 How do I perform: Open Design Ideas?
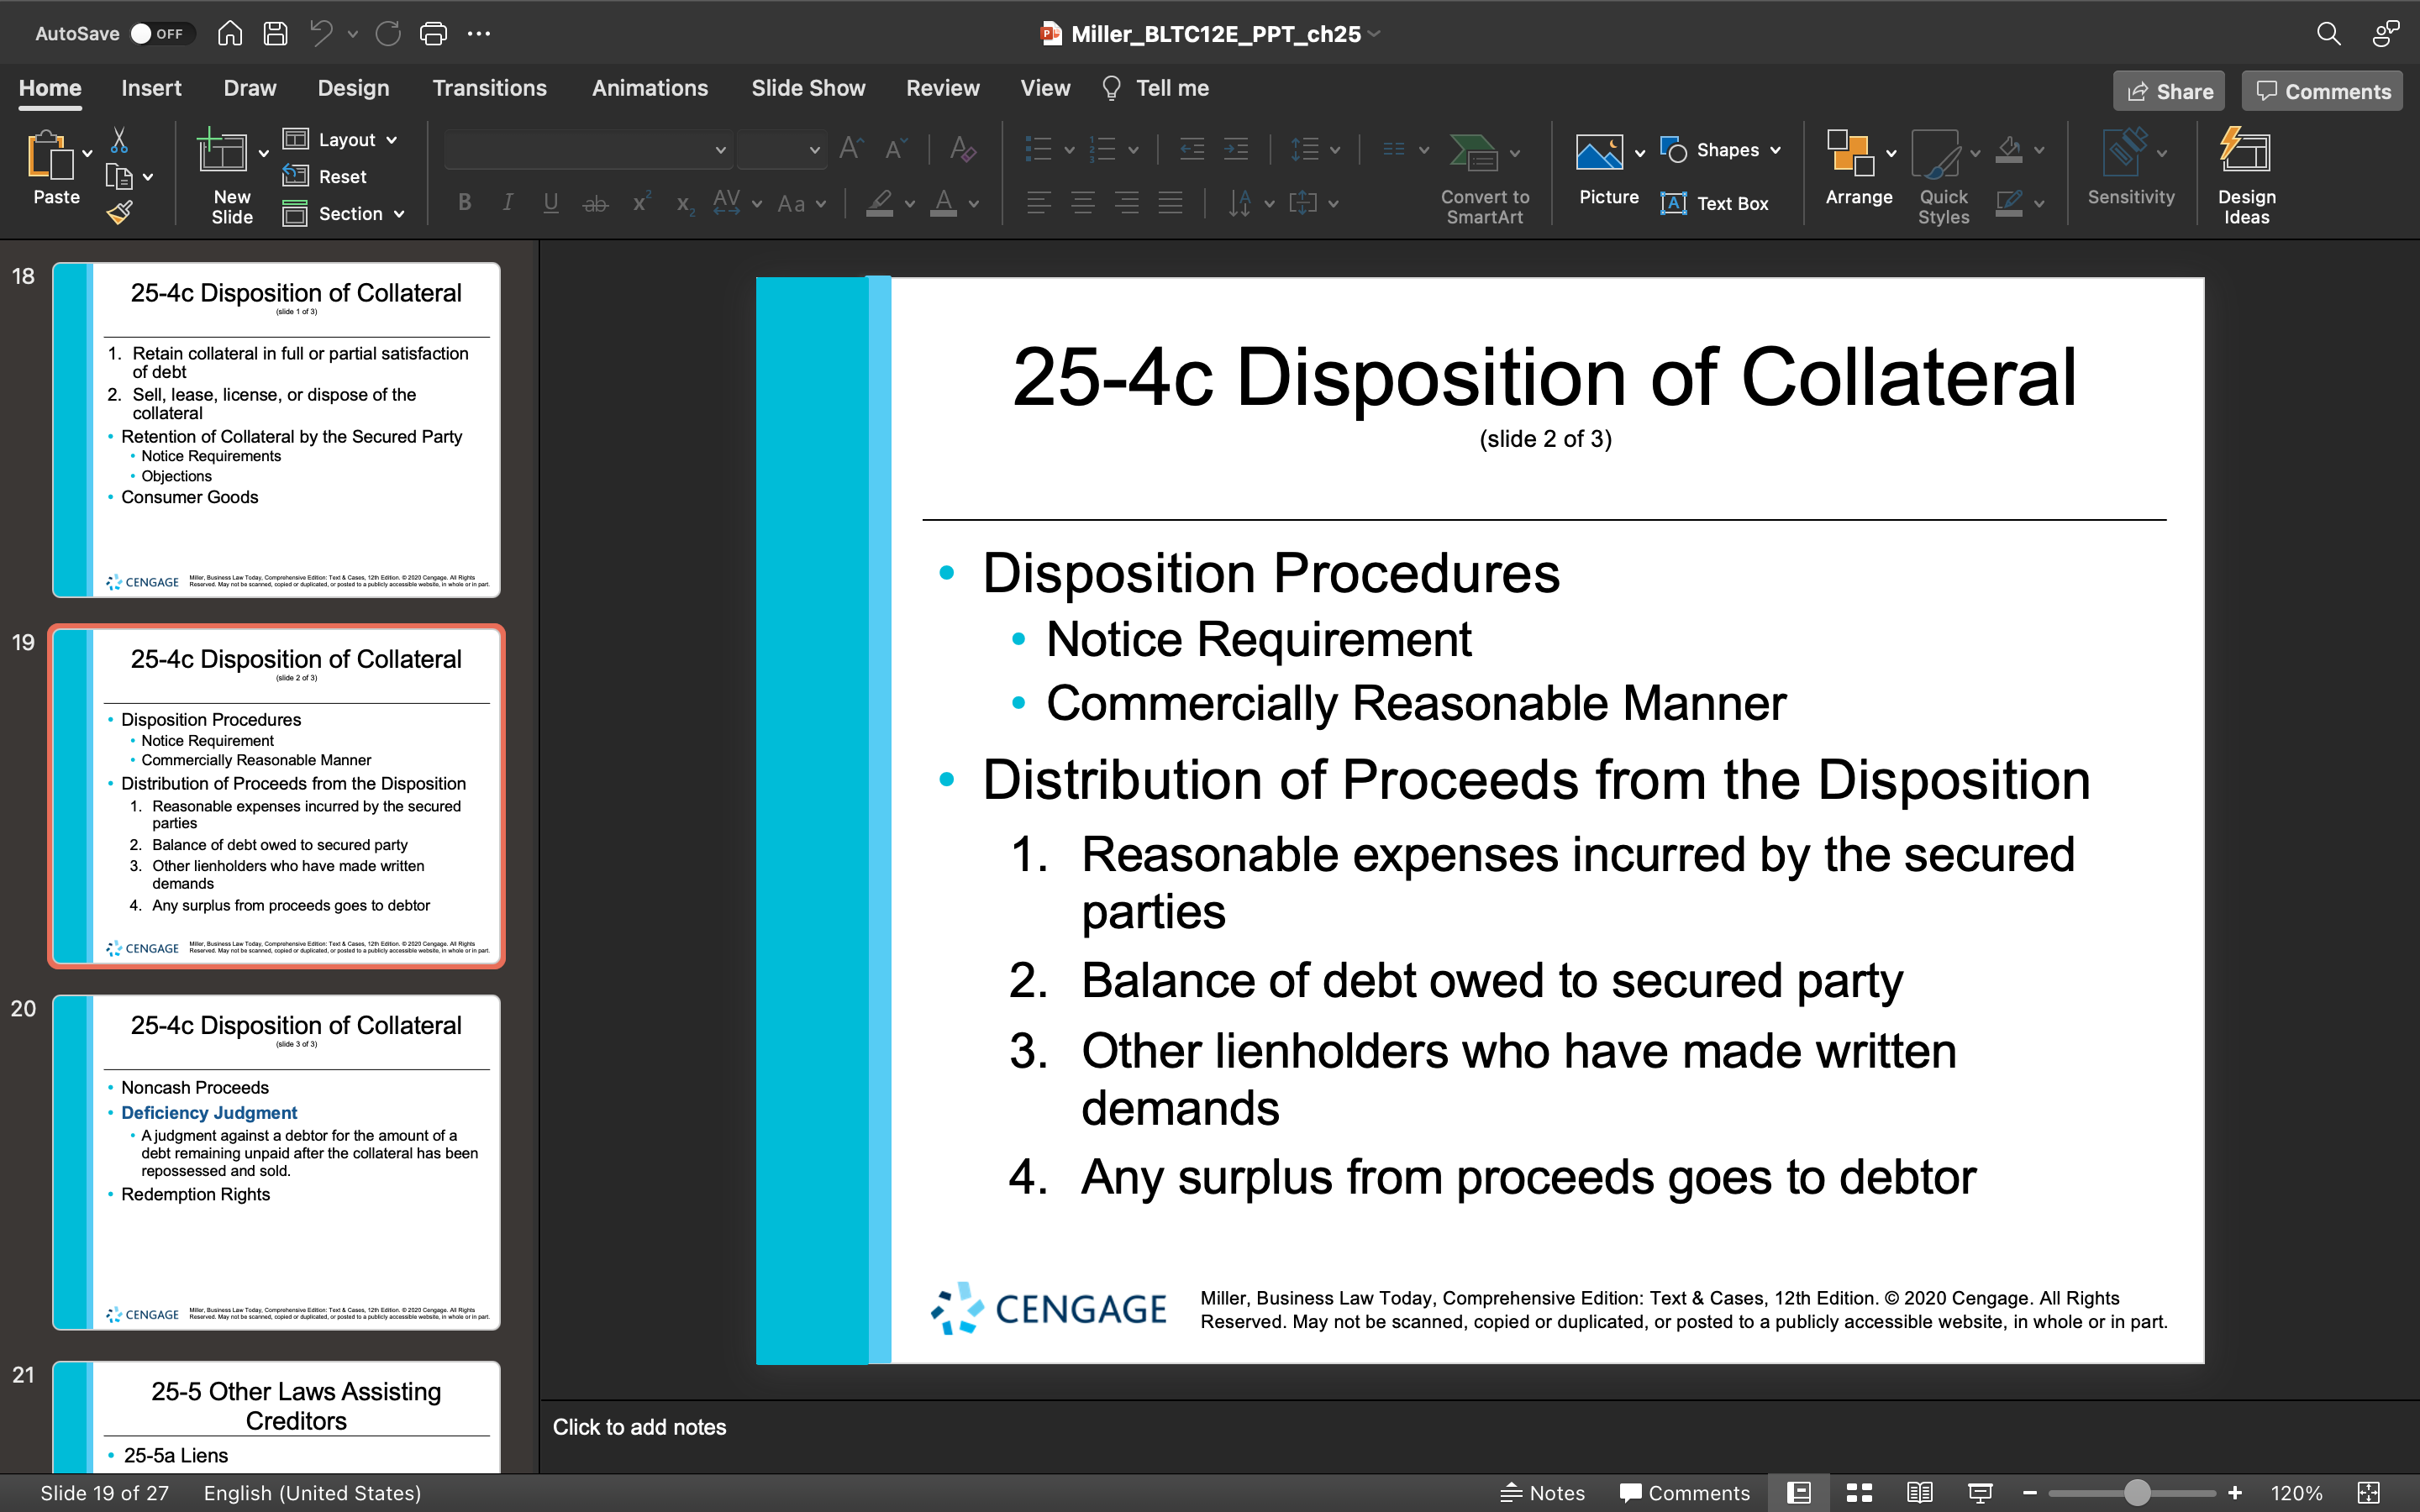2245,176
